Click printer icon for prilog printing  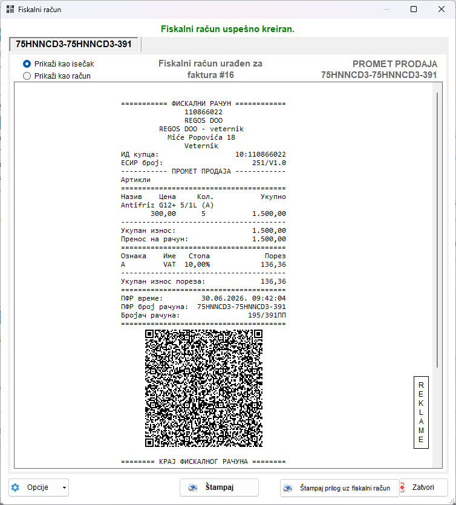[x=288, y=488]
